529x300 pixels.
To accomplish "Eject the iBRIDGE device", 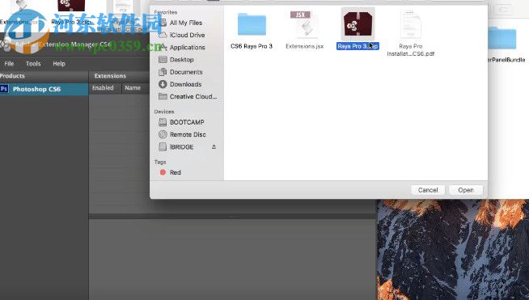I will point(214,146).
